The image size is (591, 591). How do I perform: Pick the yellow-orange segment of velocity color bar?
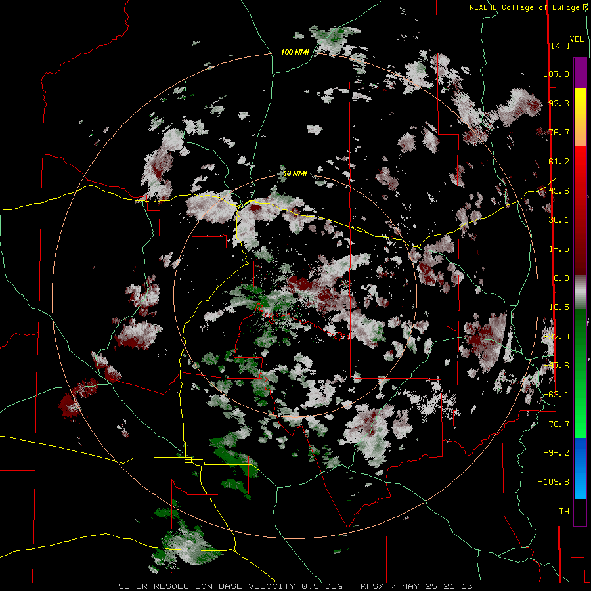(580, 117)
